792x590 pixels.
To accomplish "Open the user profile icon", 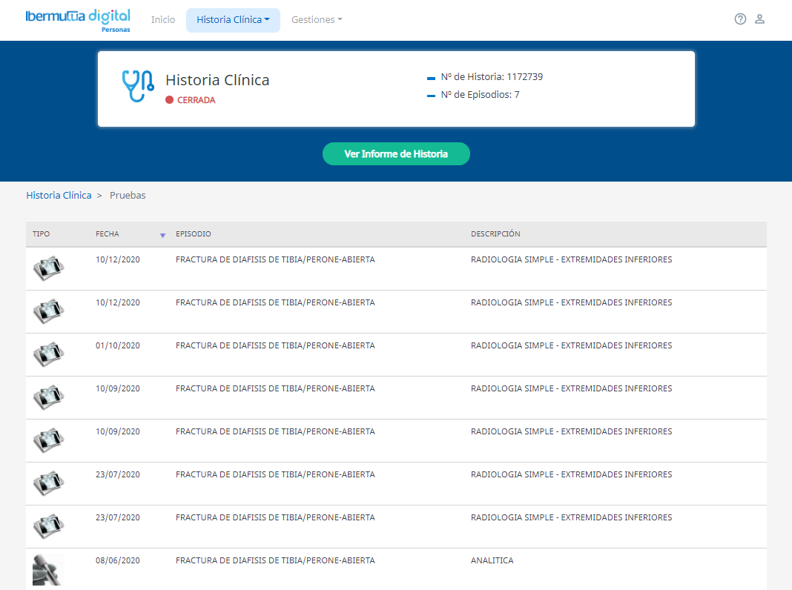I will tap(759, 19).
